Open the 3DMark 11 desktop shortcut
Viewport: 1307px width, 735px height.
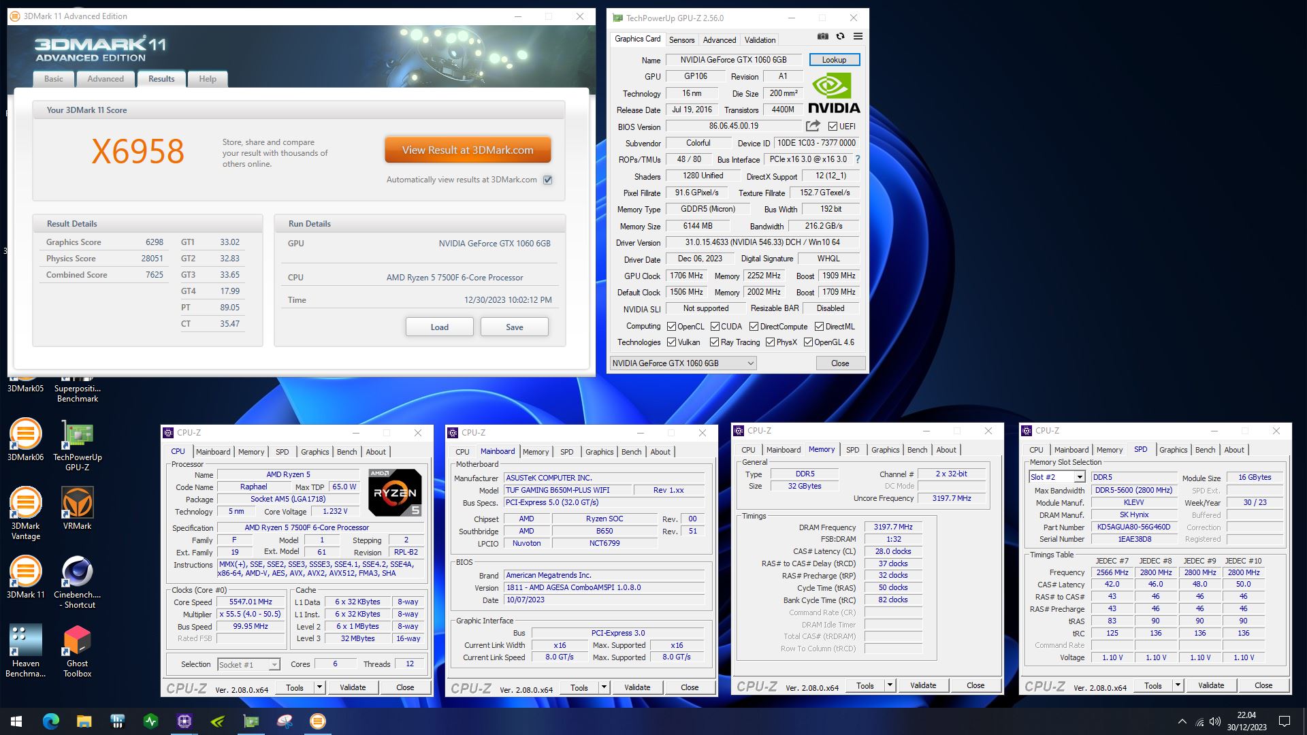[x=25, y=577]
